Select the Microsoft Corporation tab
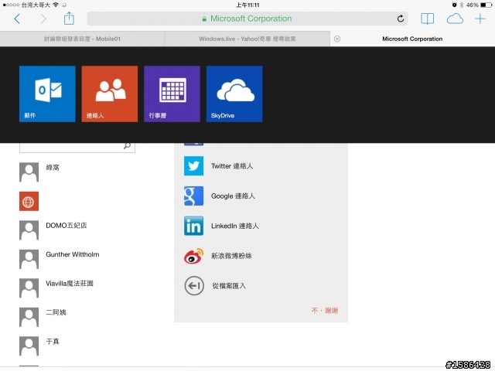The width and height of the screenshot is (495, 371). 412,39
